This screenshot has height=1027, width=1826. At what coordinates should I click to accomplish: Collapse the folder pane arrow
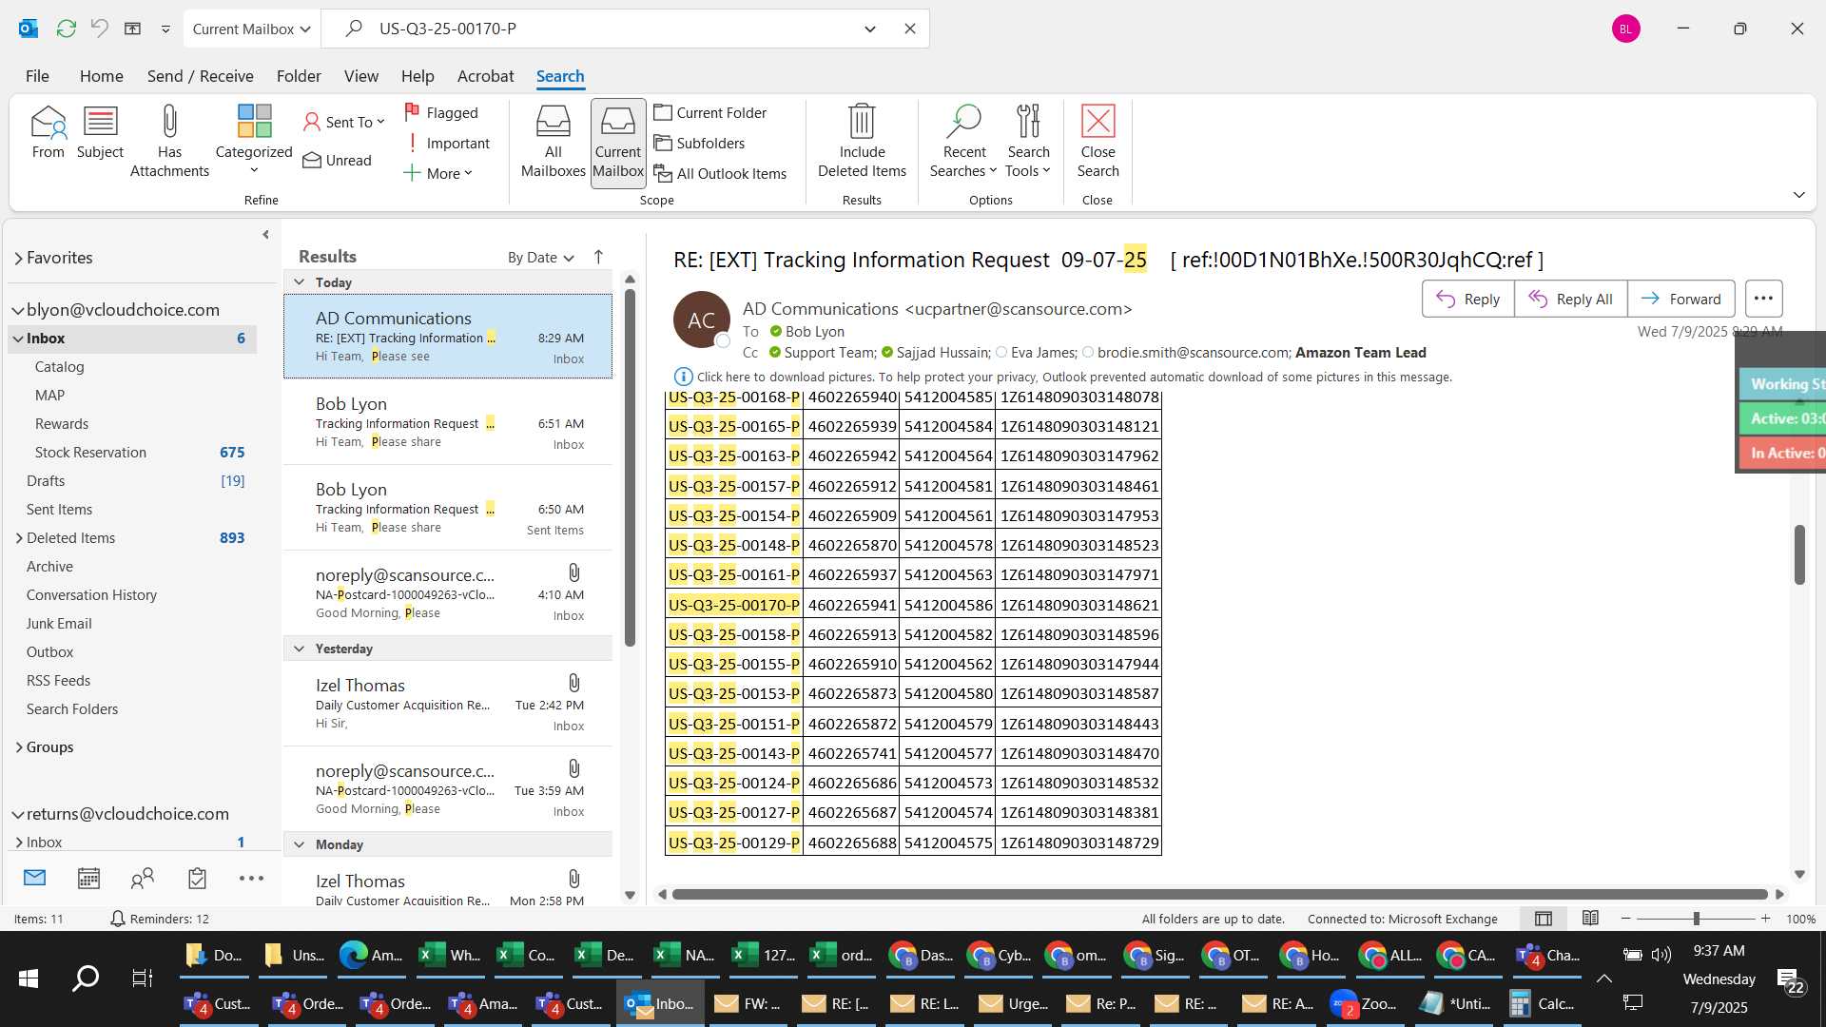tap(265, 235)
